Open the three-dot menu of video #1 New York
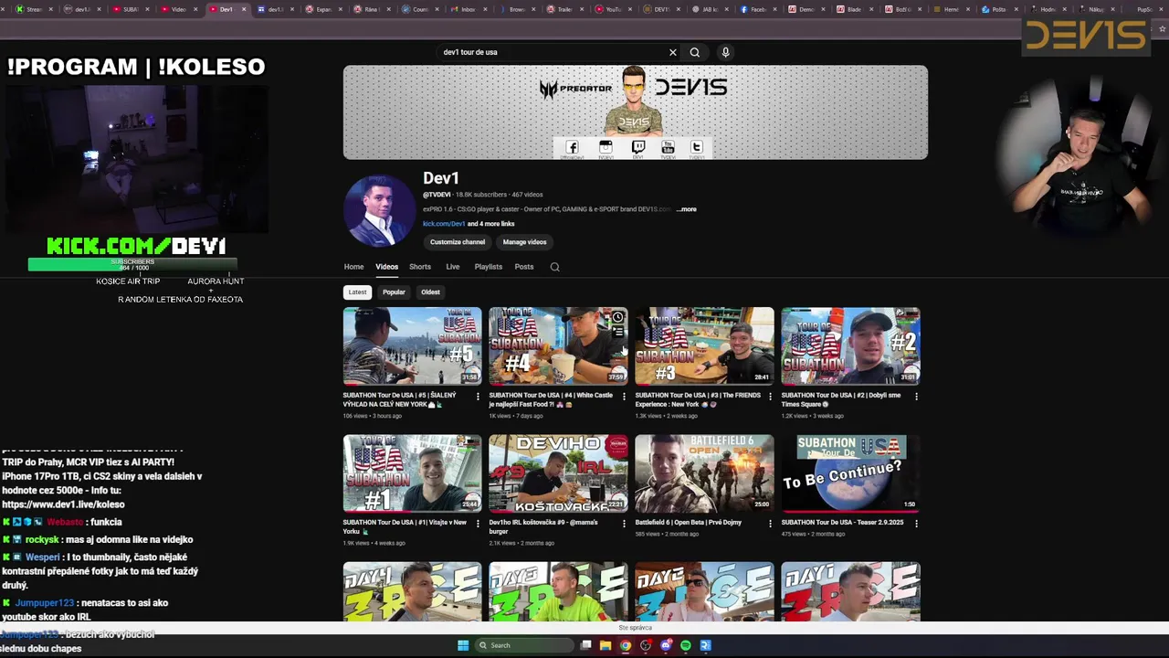The image size is (1169, 658). [x=478, y=524]
